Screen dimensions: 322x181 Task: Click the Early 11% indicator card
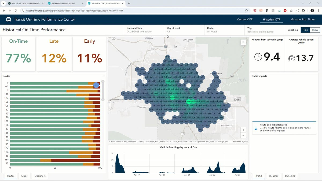89,54
